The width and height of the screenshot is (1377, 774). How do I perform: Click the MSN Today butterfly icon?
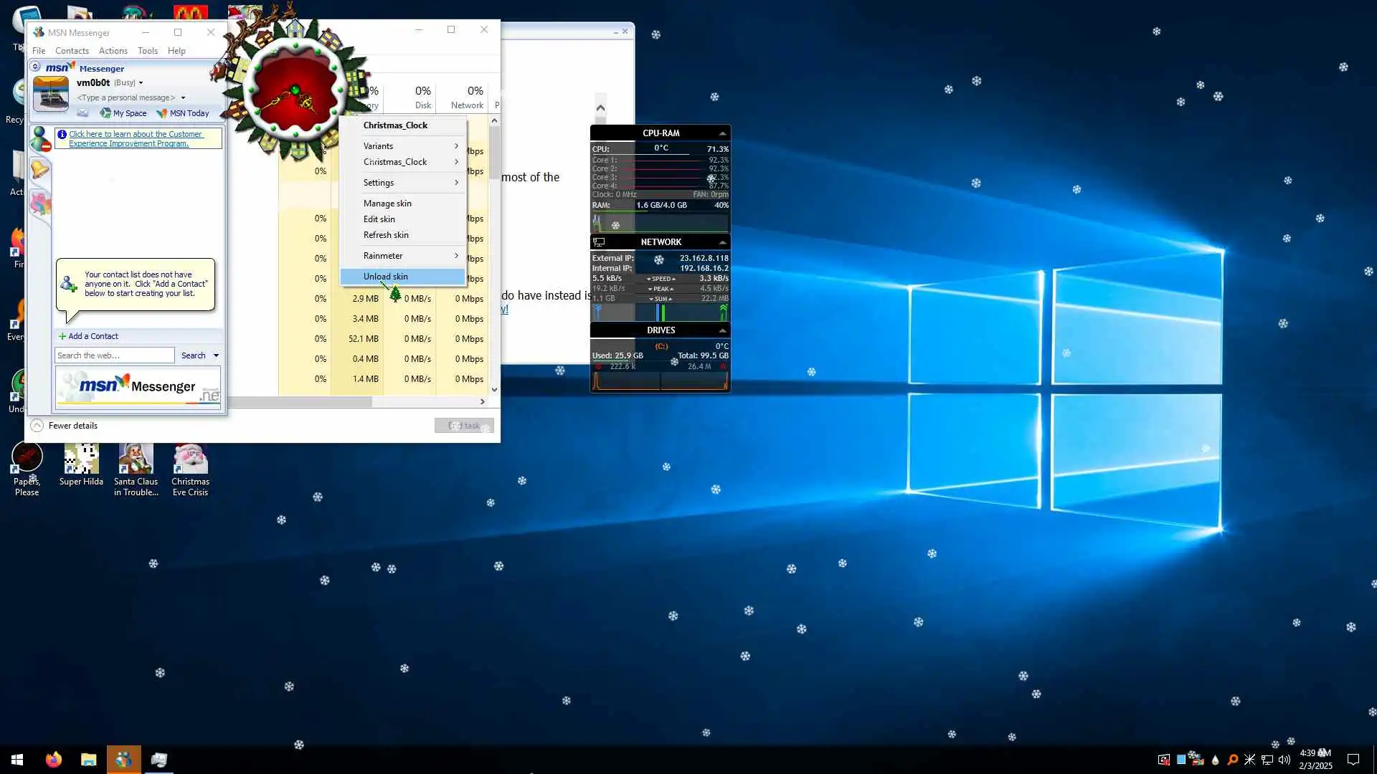[162, 113]
